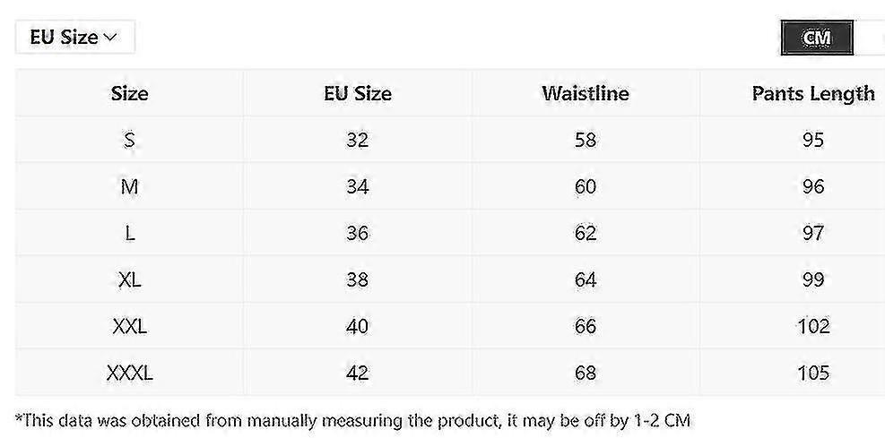Click EU size 38 cell

(358, 280)
